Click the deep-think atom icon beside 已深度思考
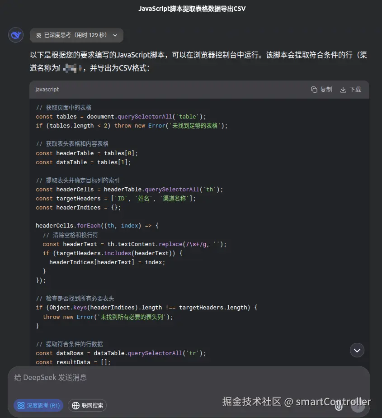382x418 pixels. click(39, 35)
